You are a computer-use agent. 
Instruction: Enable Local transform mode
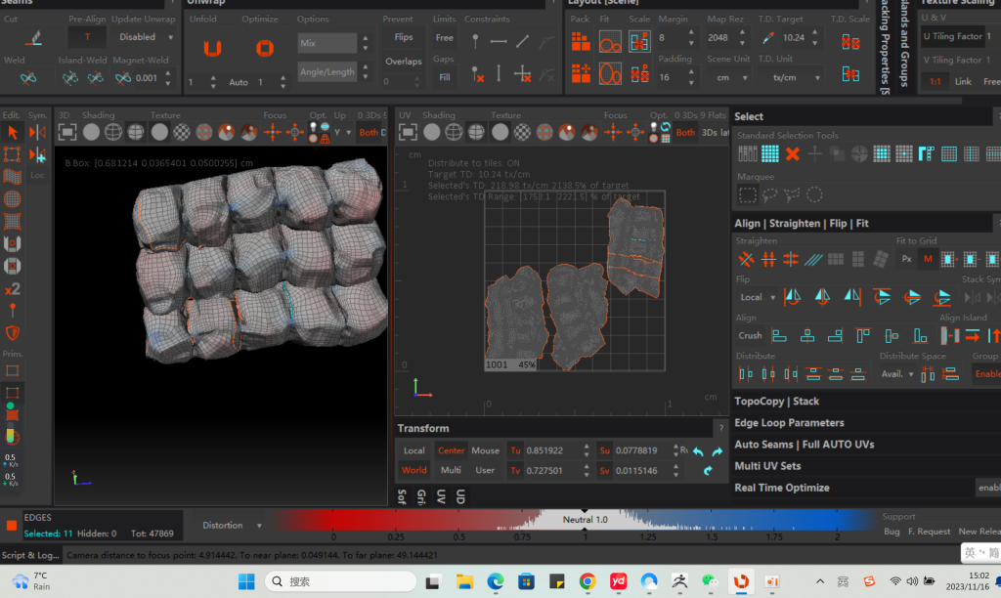pos(413,450)
